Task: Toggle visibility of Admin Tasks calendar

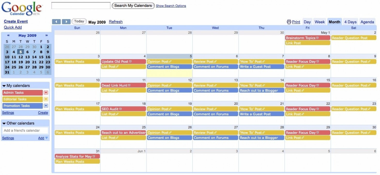Action: 22,93
